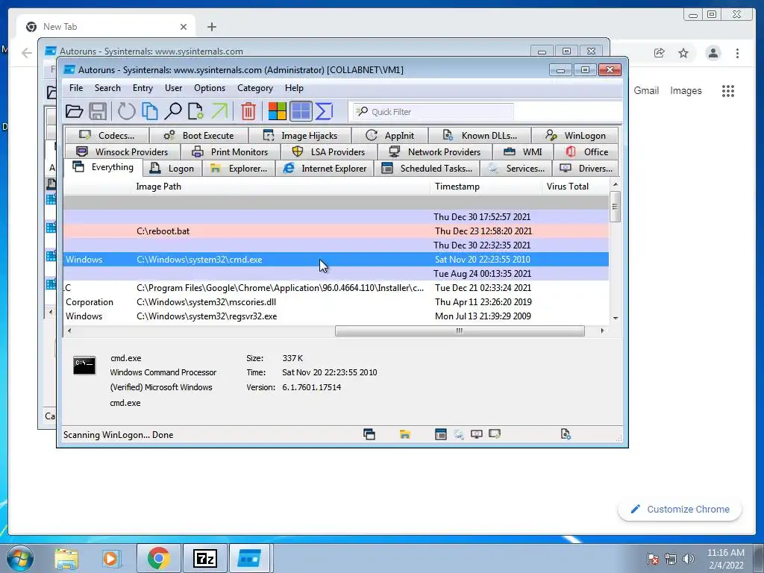
Task: Click the cmd.exe icon in details pane
Action: pyautogui.click(x=84, y=365)
